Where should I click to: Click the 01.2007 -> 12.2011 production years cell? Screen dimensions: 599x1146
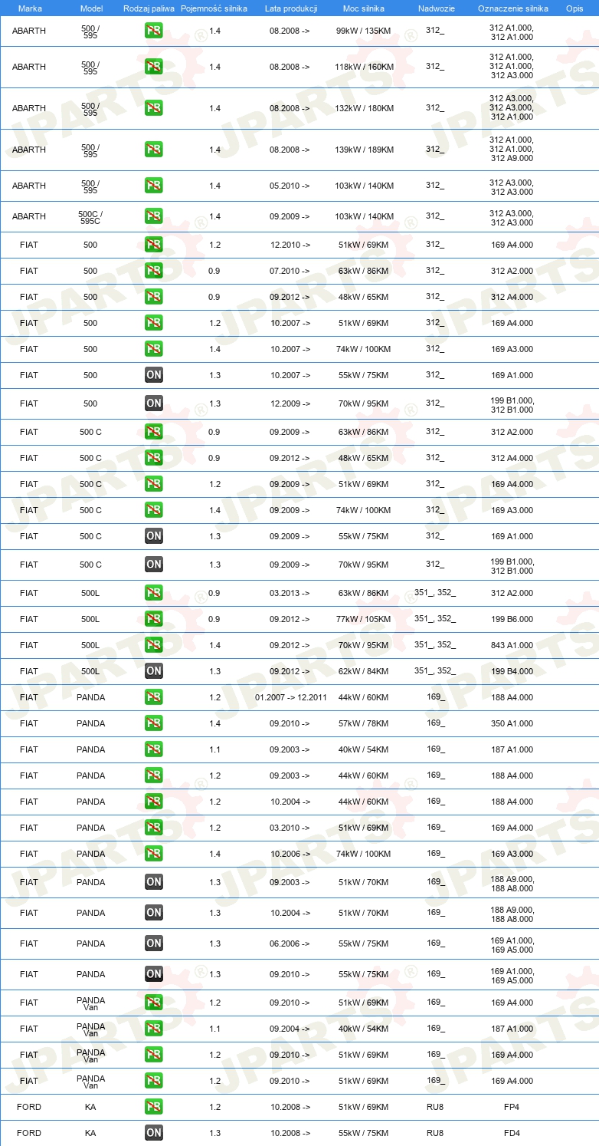pos(290,697)
